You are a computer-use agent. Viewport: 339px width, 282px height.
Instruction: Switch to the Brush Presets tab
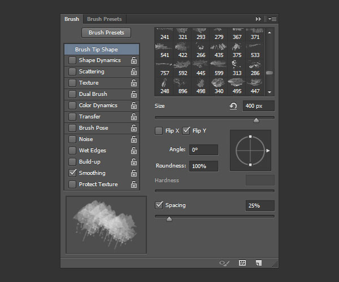pos(105,19)
